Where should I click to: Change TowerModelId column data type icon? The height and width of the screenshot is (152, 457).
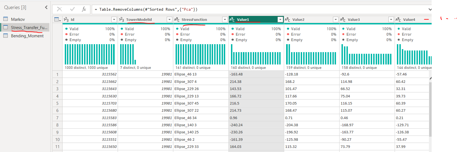(122, 19)
